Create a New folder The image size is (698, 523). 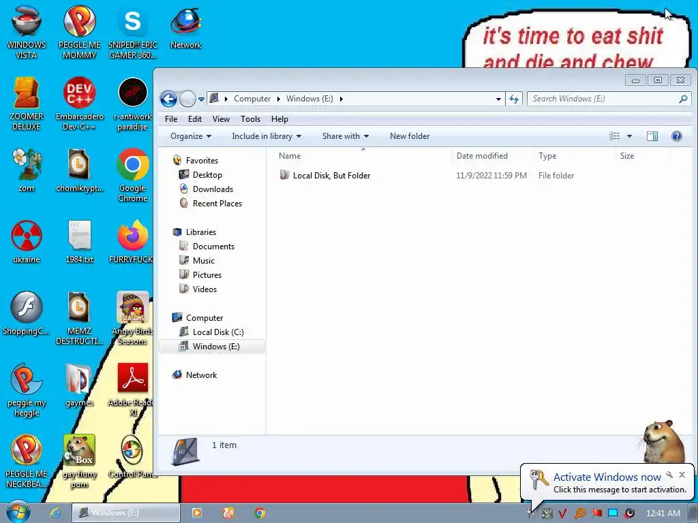tap(410, 136)
